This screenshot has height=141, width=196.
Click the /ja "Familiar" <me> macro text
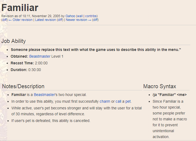coord(170,95)
